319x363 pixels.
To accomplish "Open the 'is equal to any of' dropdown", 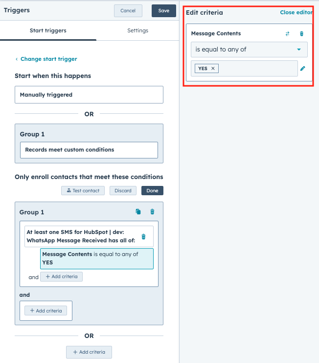I will [249, 50].
